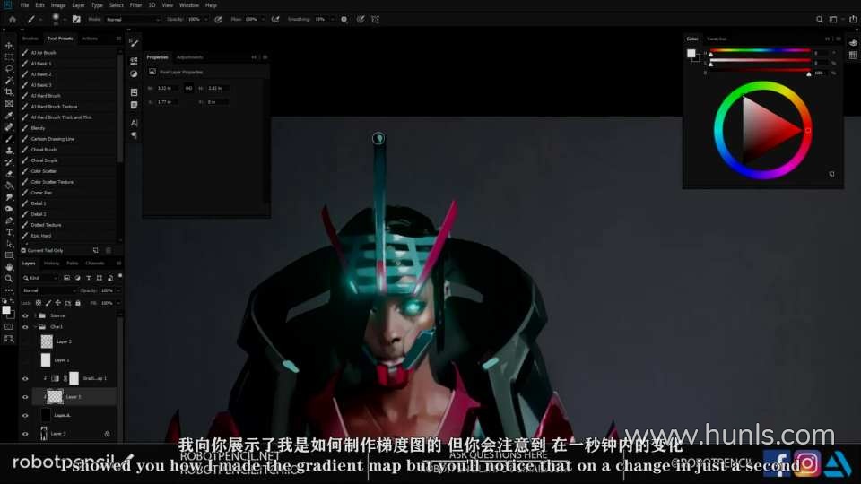Click the W width field in Properties
The image size is (861, 484).
167,88
